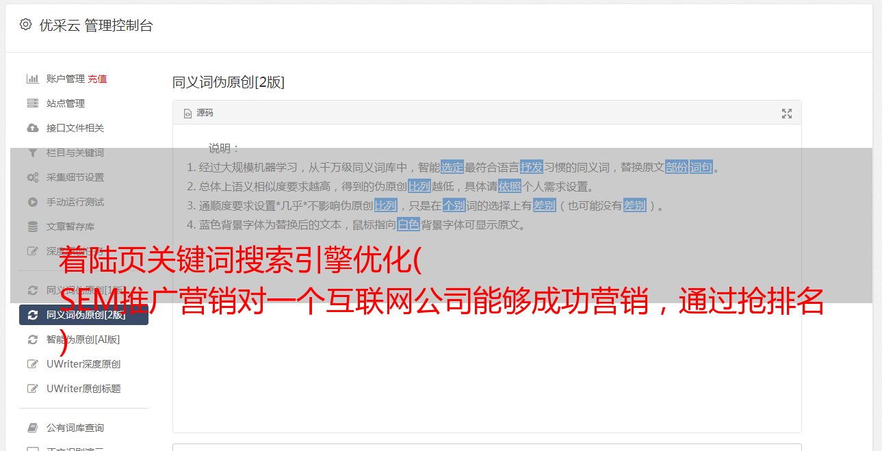Select 智能伪原创[AI版] in sidebar
The width and height of the screenshot is (882, 451).
(83, 339)
